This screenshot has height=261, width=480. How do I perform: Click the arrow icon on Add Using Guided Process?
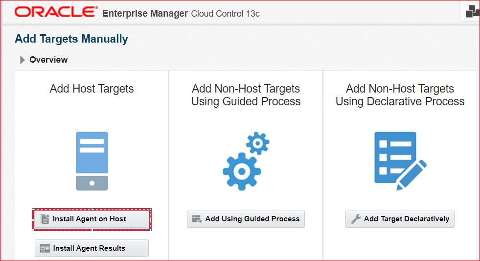197,219
